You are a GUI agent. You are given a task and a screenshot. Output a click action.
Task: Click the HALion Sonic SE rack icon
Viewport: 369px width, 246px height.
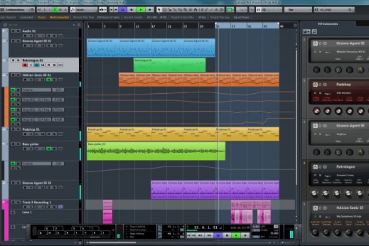coord(315,208)
